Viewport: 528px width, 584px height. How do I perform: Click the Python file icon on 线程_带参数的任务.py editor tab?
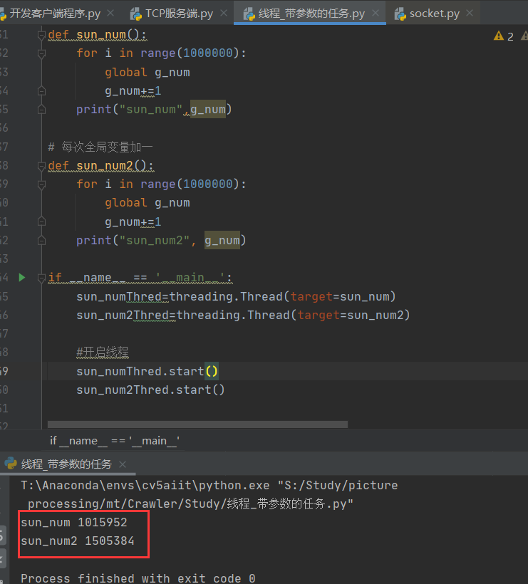[249, 14]
